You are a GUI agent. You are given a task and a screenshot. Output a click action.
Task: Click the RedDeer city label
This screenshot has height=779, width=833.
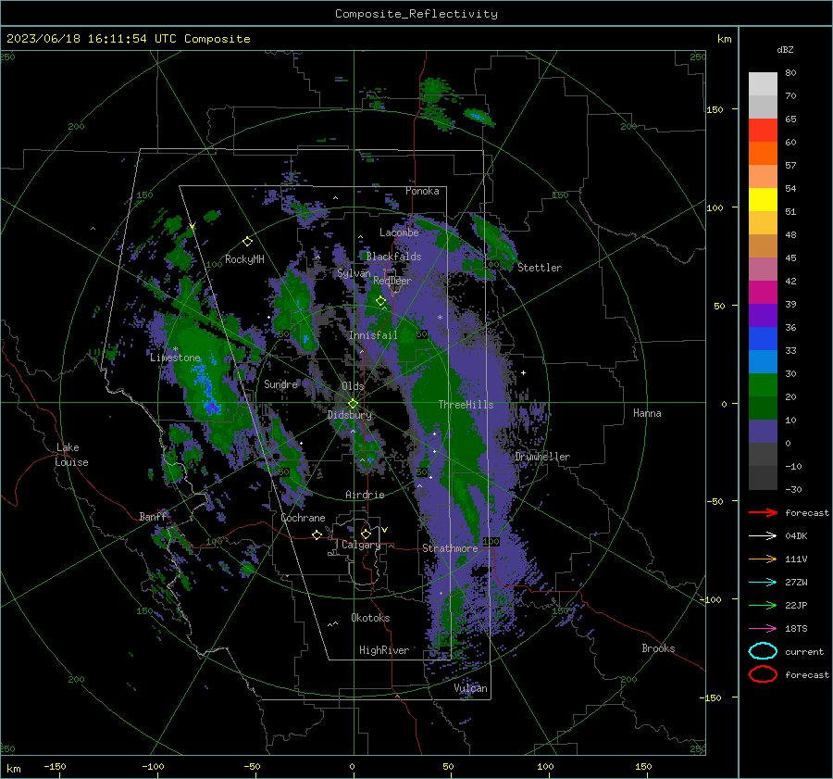tap(392, 281)
